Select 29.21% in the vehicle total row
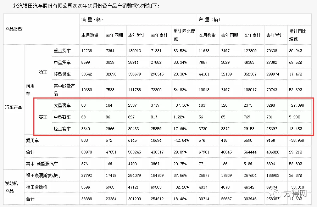This screenshot has width=317, height=207. [x=296, y=152]
